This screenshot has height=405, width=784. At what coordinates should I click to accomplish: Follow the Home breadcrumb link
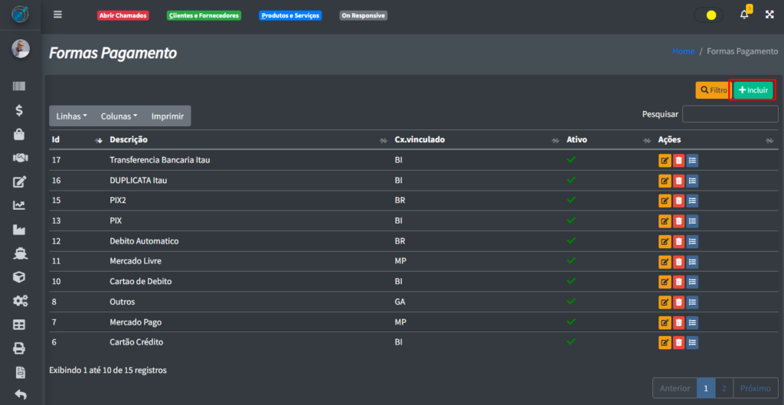click(683, 51)
